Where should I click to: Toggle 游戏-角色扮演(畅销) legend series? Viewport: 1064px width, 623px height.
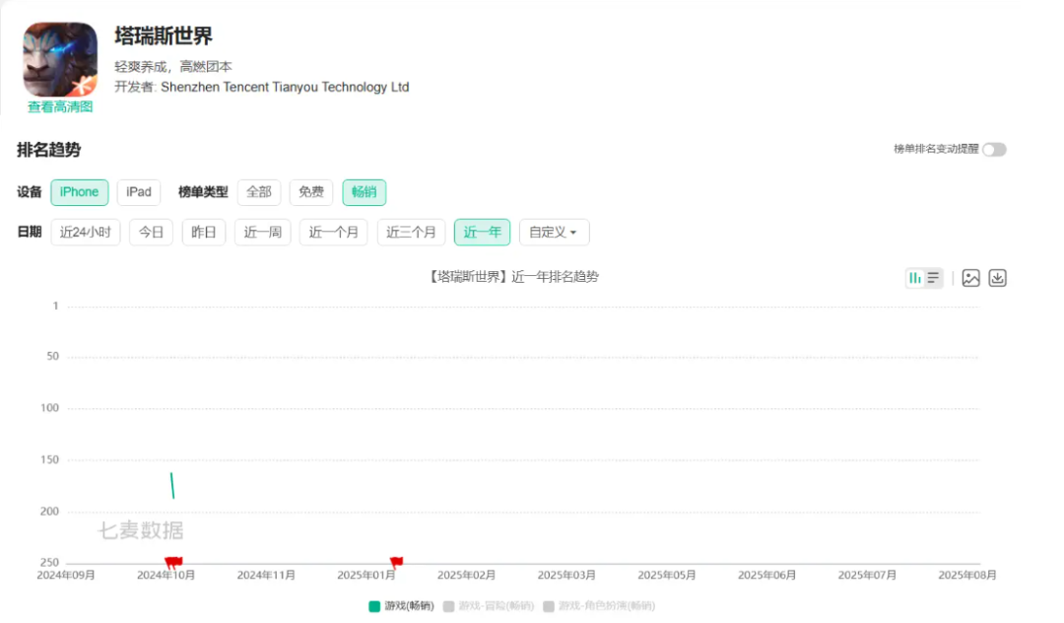(x=598, y=605)
